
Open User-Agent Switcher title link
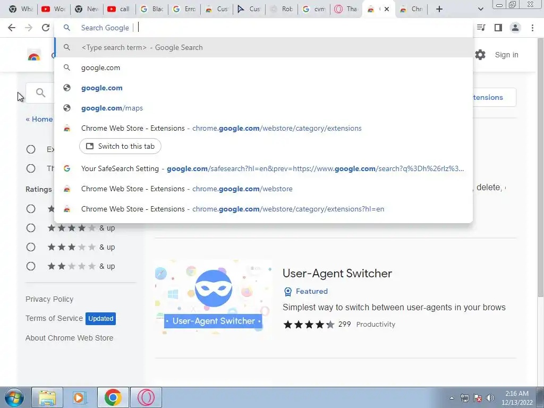point(337,274)
